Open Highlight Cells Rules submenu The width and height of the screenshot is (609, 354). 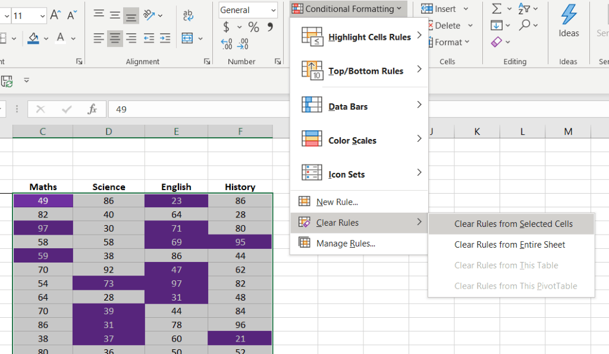click(359, 37)
